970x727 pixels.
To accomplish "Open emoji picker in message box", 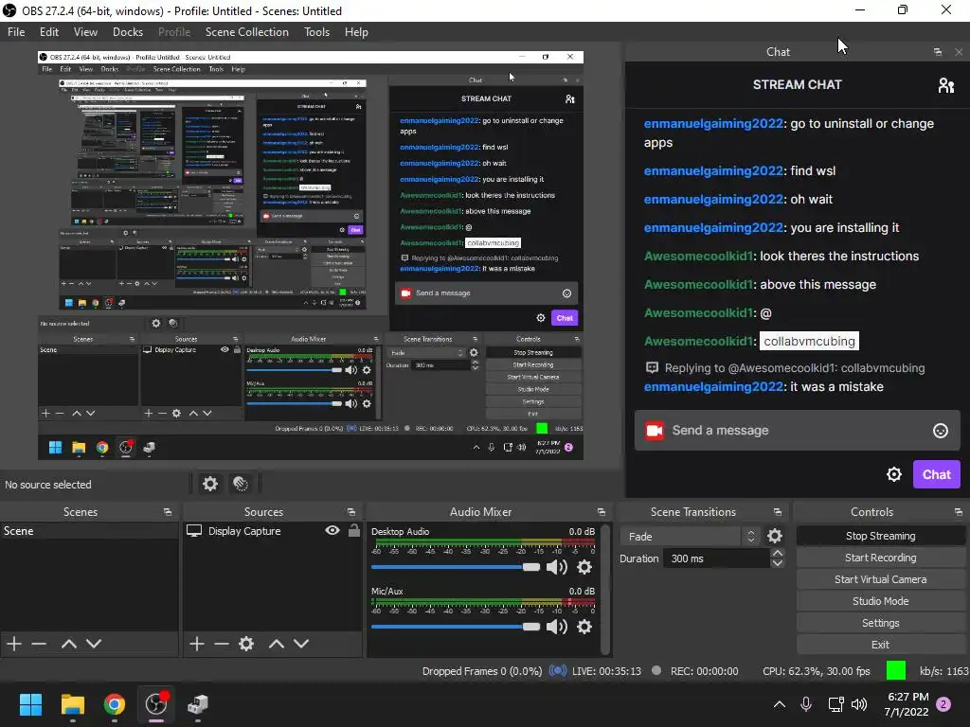I will (941, 431).
